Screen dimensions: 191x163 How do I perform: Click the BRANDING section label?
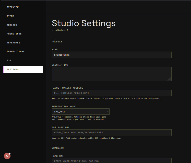pos(58,148)
